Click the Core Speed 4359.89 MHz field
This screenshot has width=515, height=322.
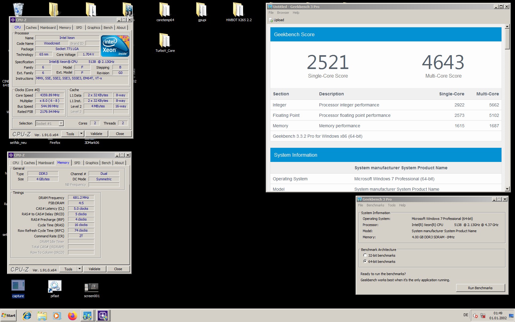(x=50, y=95)
